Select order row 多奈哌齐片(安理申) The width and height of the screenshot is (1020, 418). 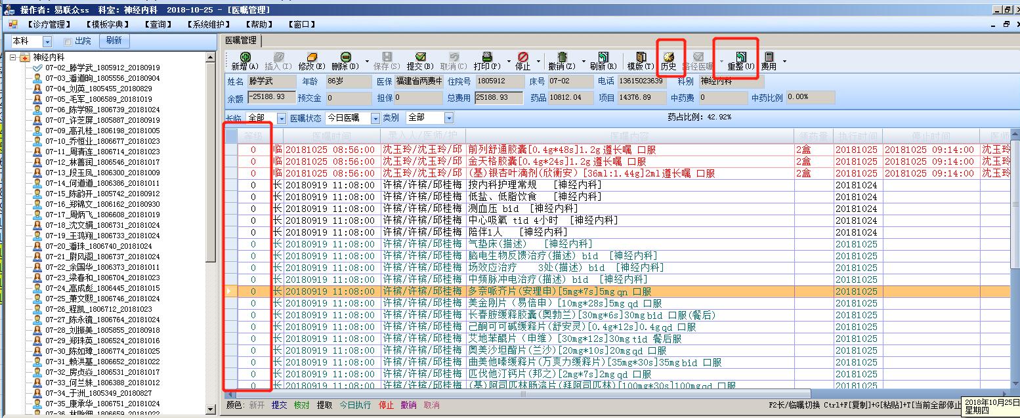[x=617, y=291]
